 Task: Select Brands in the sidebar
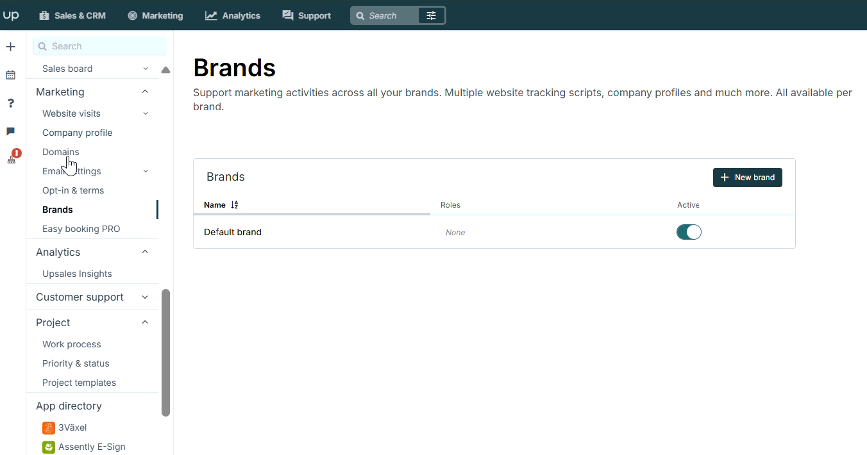58,210
